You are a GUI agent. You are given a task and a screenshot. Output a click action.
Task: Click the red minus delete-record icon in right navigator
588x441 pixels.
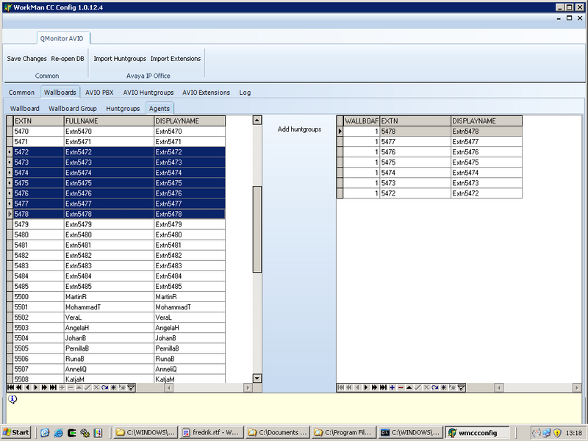pyautogui.click(x=401, y=387)
